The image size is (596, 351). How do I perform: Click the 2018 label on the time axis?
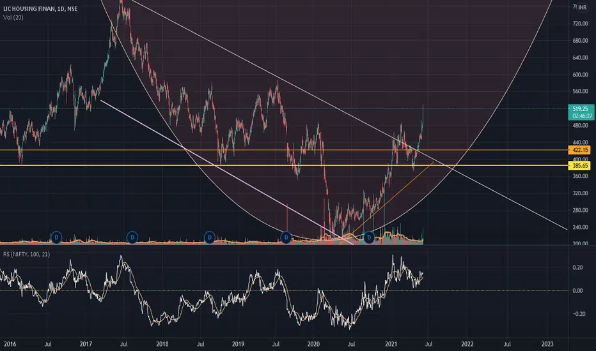coord(162,344)
